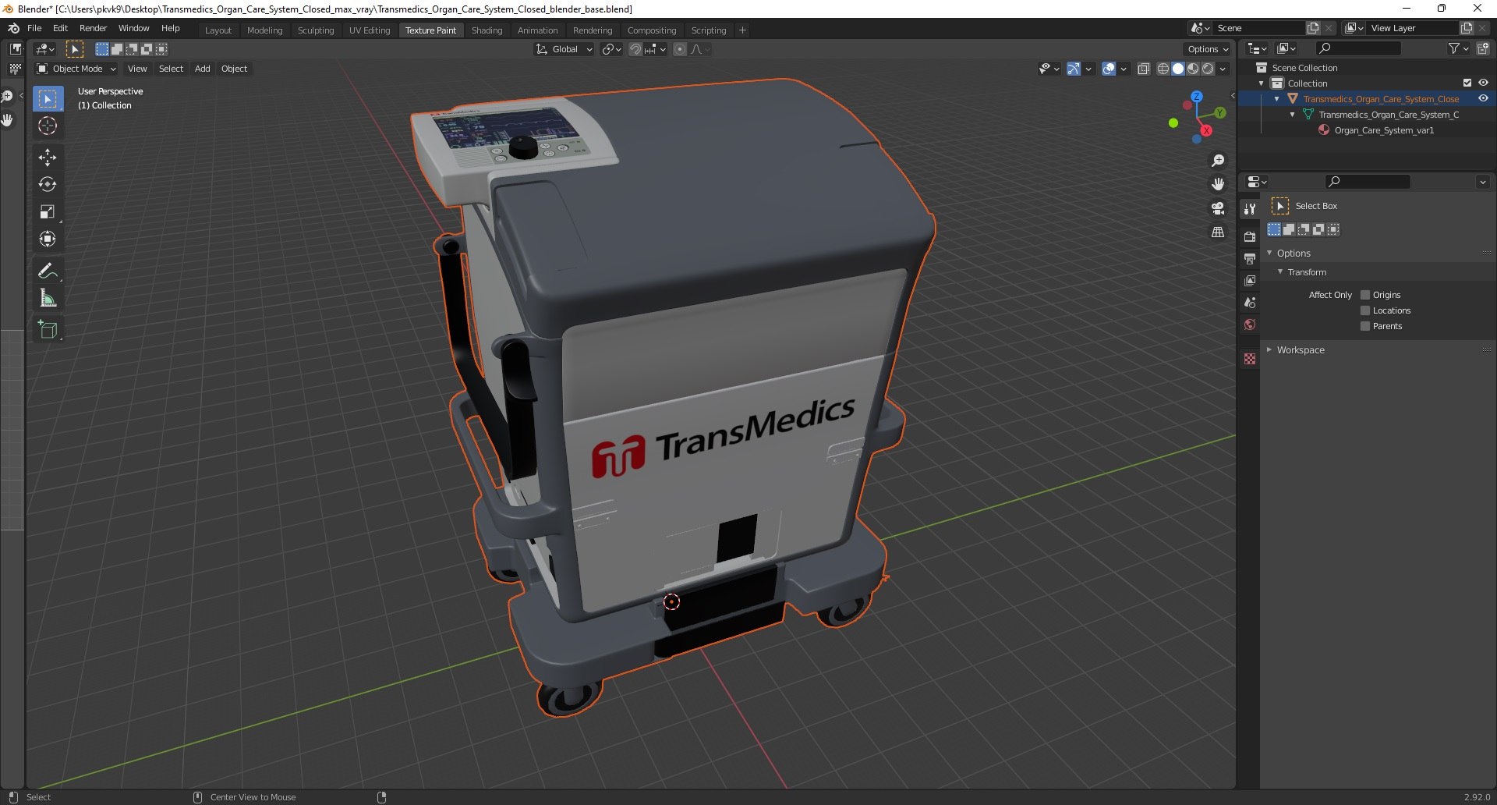Open the viewport Select menu

(171, 69)
